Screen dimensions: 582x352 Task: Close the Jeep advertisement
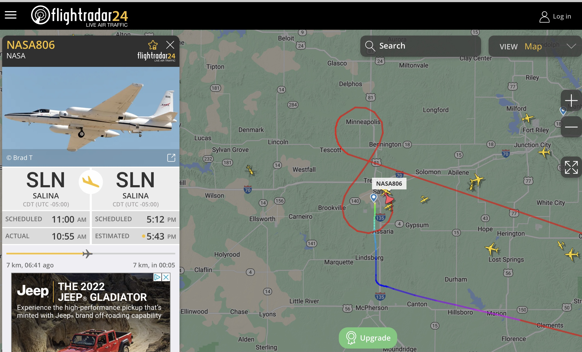(166, 277)
